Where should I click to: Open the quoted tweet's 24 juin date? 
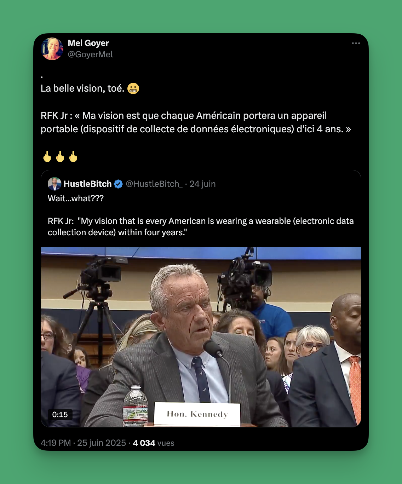202,184
